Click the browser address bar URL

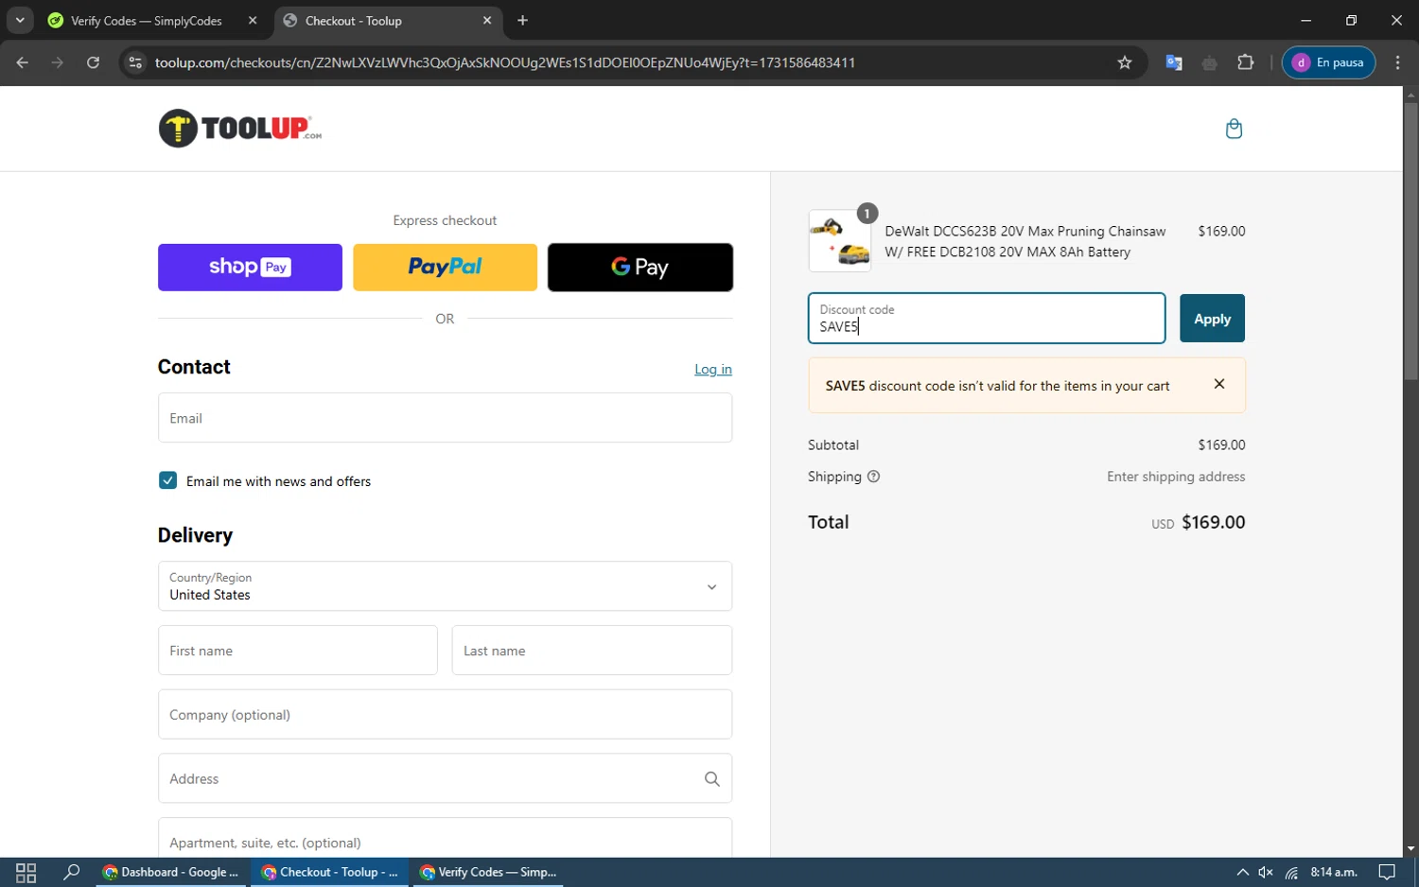[x=505, y=62]
